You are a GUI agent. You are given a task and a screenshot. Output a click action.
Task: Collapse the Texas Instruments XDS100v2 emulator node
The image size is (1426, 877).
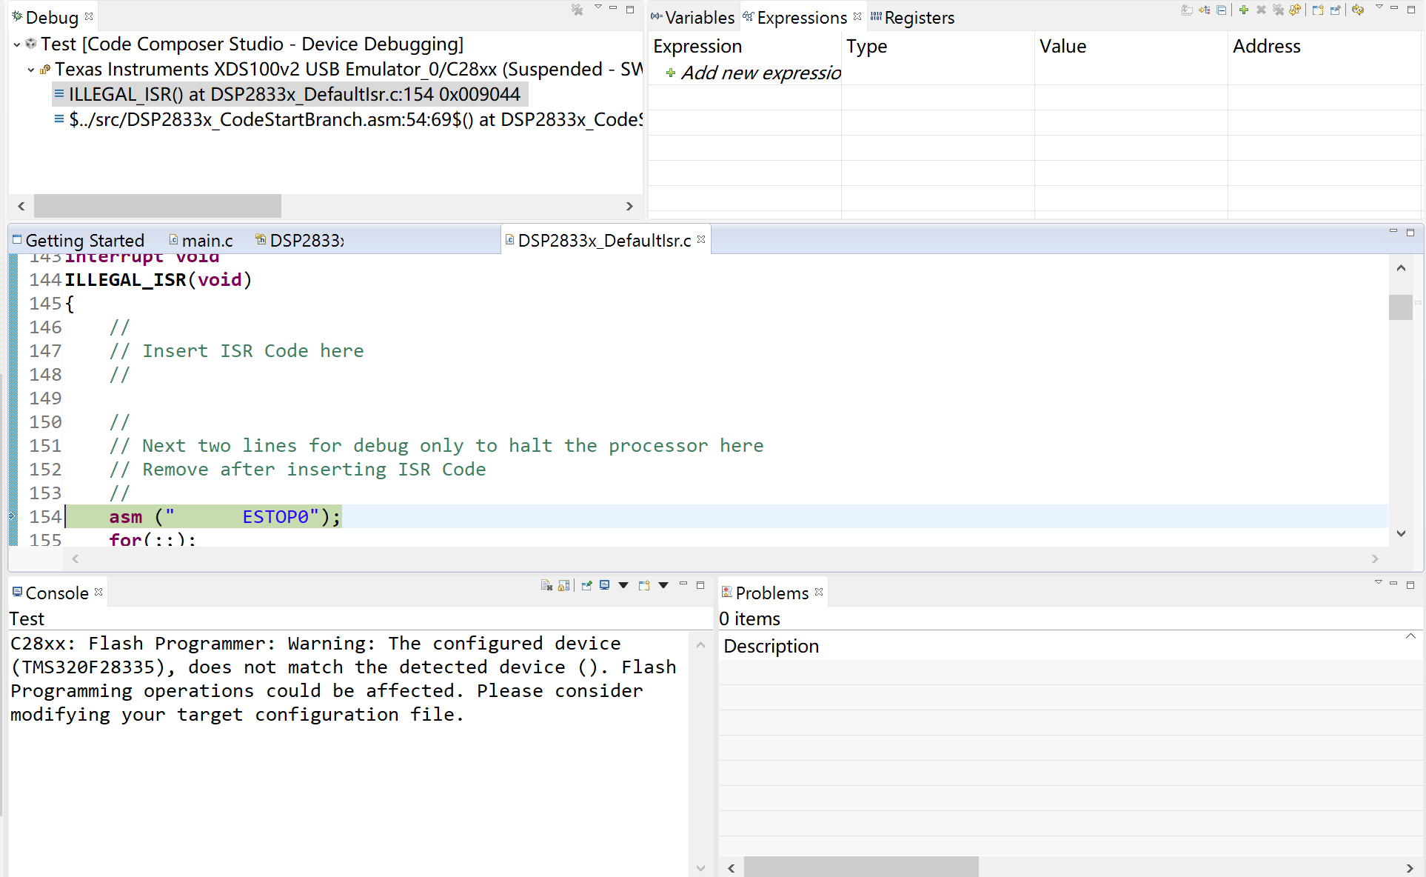30,70
